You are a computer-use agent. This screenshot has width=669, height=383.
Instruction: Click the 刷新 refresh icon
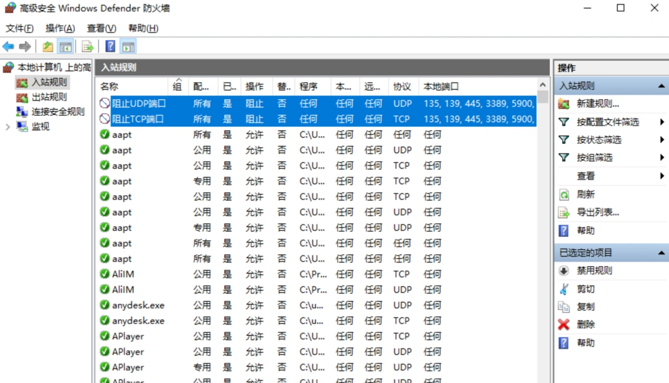coord(564,195)
